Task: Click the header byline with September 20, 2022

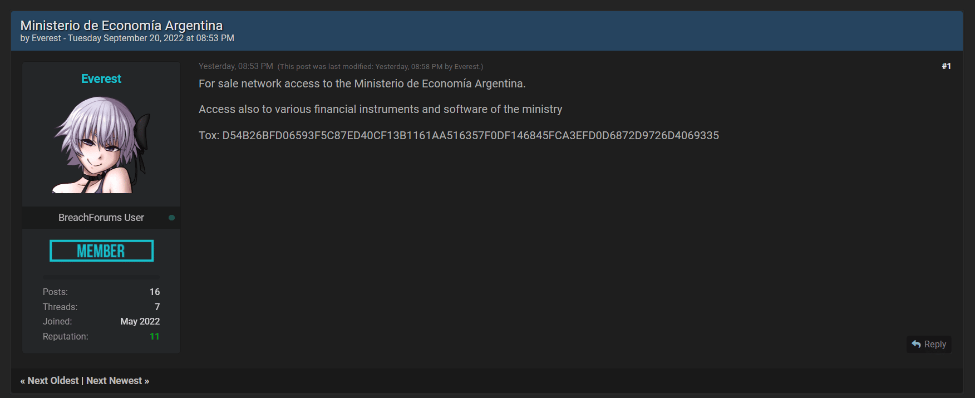Action: tap(127, 38)
